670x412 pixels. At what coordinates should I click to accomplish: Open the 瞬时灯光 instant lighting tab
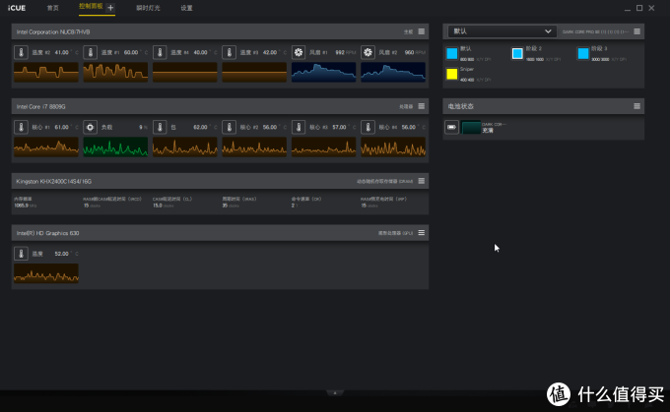click(x=148, y=8)
